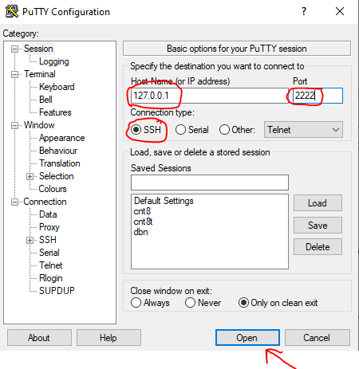This screenshot has height=369, width=359.
Task: Open the Serial category in tree
Action: pos(49,253)
